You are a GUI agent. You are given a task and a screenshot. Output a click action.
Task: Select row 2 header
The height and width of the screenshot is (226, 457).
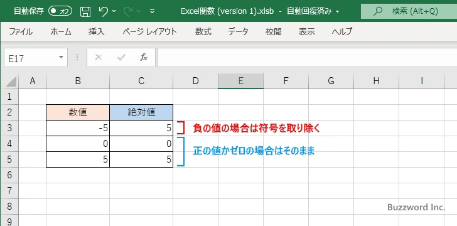coord(9,112)
